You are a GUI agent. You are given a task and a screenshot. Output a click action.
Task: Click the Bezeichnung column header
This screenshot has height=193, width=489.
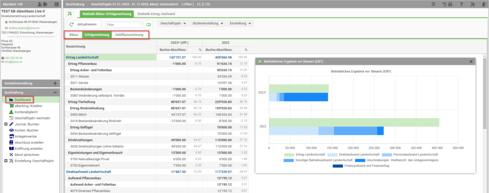point(111,46)
